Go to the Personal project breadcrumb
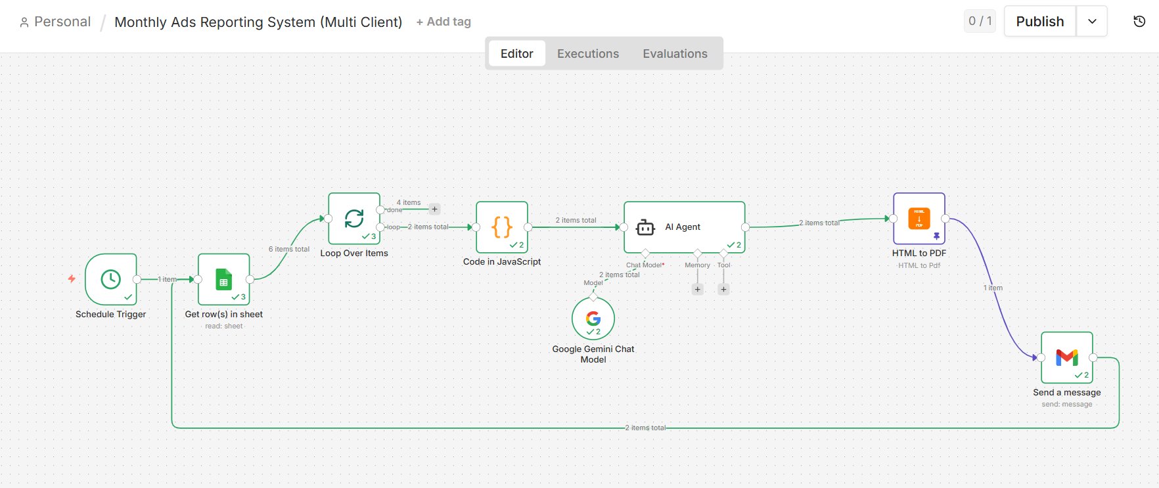The image size is (1159, 488). point(55,22)
